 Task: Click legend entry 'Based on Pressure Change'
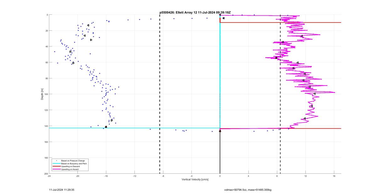(x=73, y=161)
